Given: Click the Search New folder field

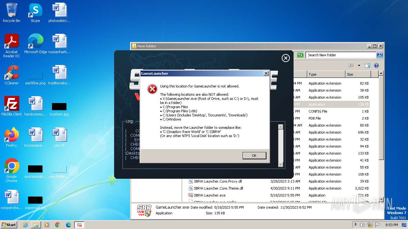Looking at the screenshot, I should coord(340,55).
